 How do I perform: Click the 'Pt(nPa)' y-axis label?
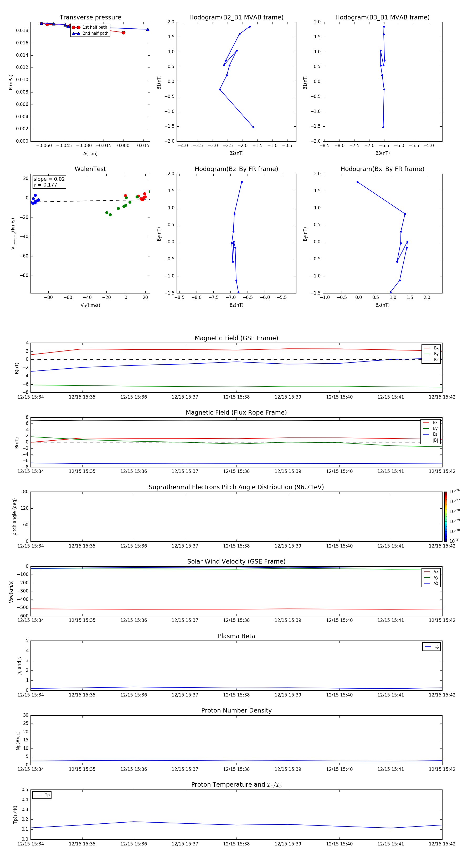tap(11, 82)
